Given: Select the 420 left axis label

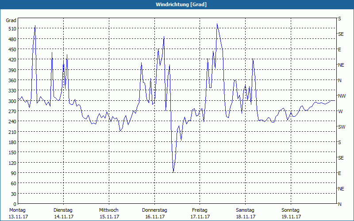Looking at the screenshot, I should tap(12, 60).
